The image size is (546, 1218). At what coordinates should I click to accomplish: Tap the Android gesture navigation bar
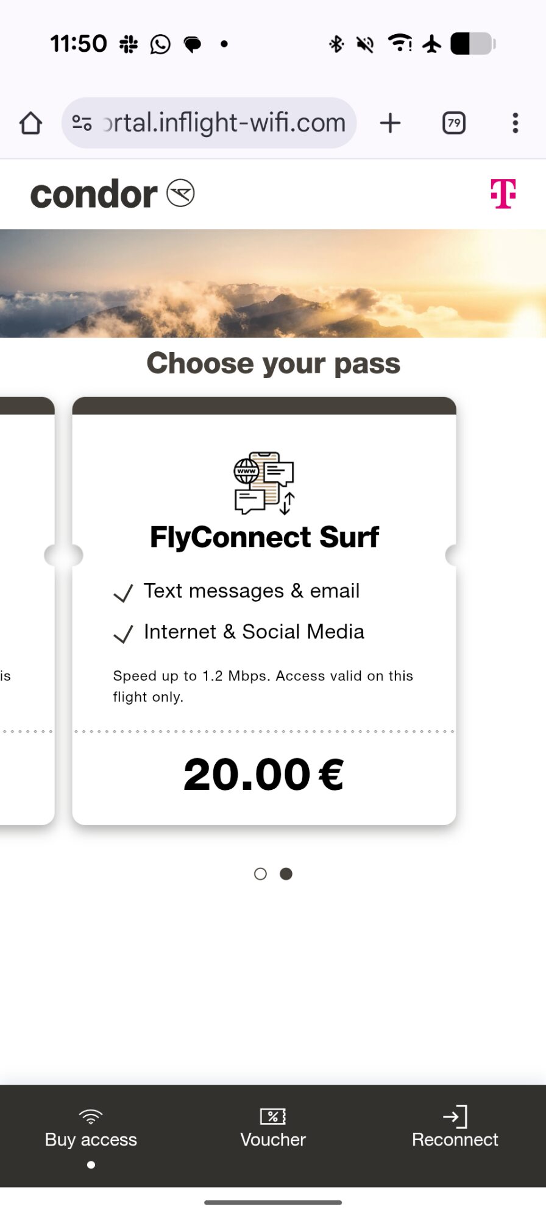point(273,1203)
